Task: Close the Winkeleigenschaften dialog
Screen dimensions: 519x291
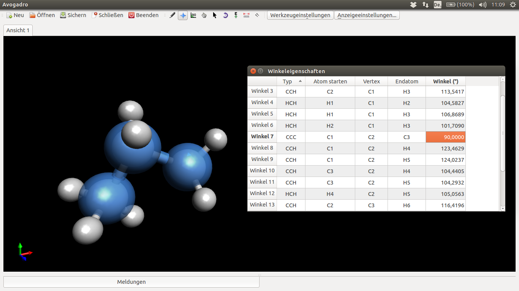Action: click(x=253, y=71)
